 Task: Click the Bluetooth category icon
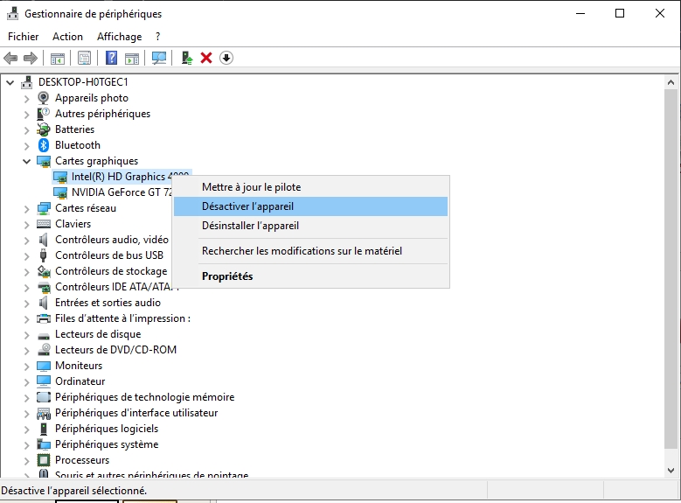coord(44,144)
